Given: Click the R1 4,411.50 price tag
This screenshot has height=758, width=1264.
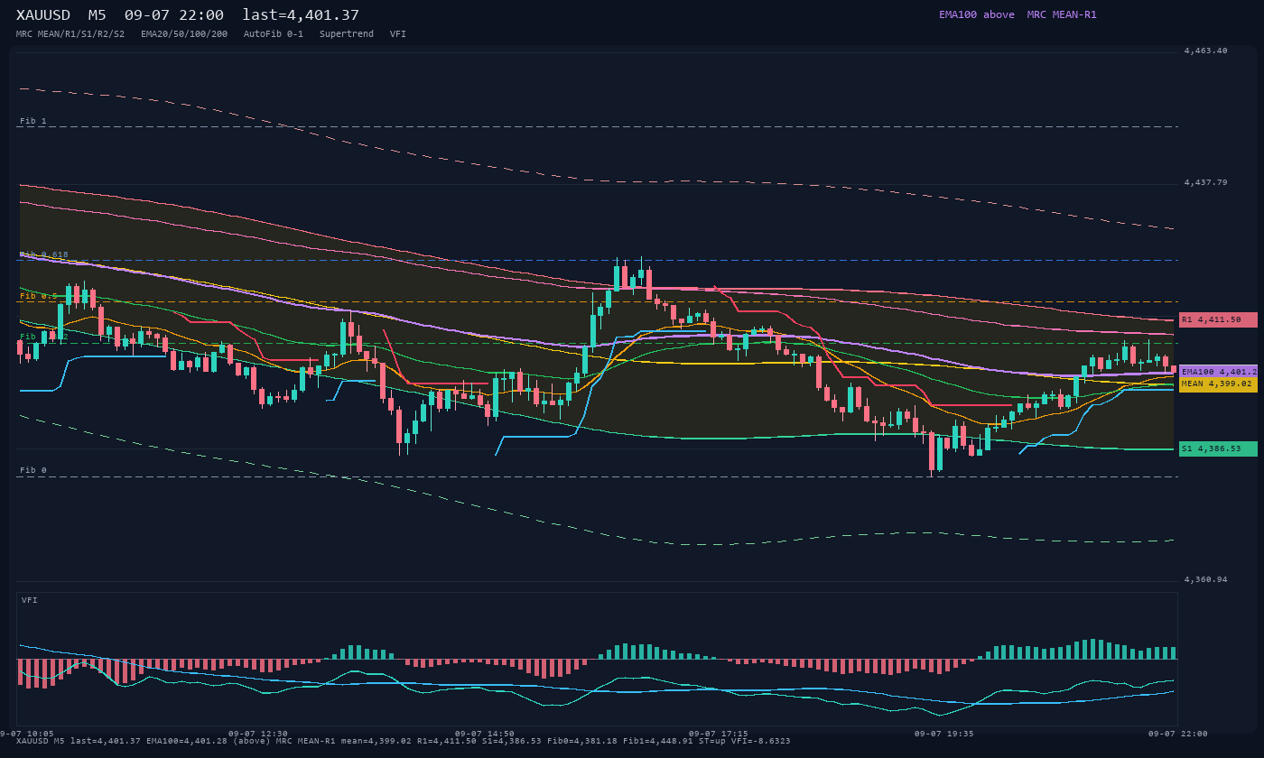Looking at the screenshot, I should click(1218, 319).
